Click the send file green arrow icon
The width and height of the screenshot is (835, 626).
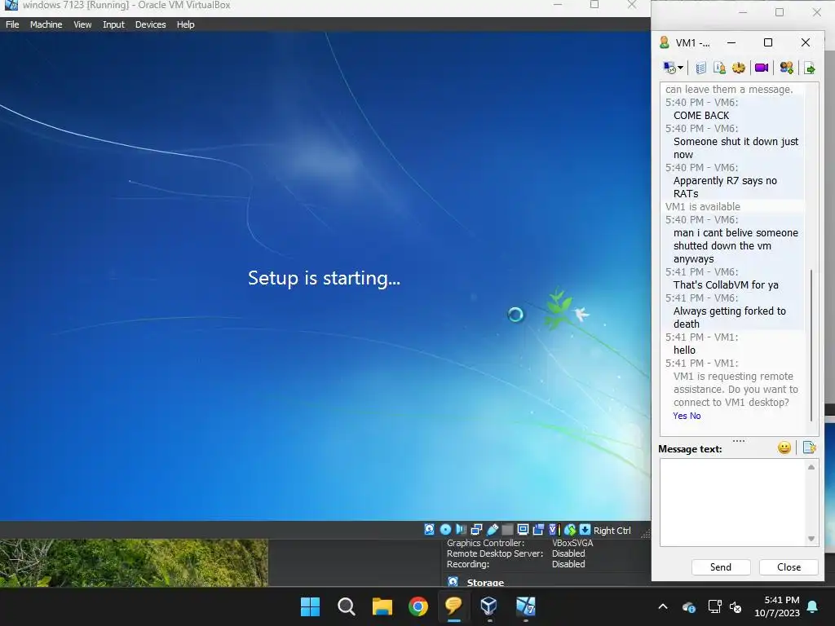click(810, 68)
